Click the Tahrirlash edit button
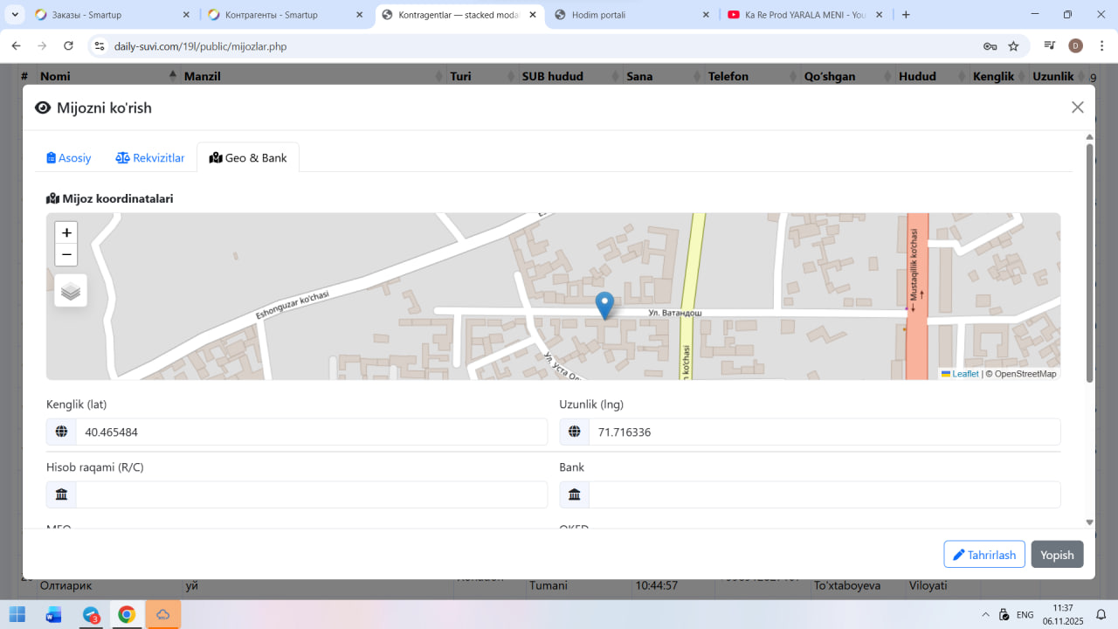1118x629 pixels. point(984,555)
